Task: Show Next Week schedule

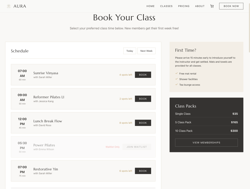Action: click(x=146, y=51)
